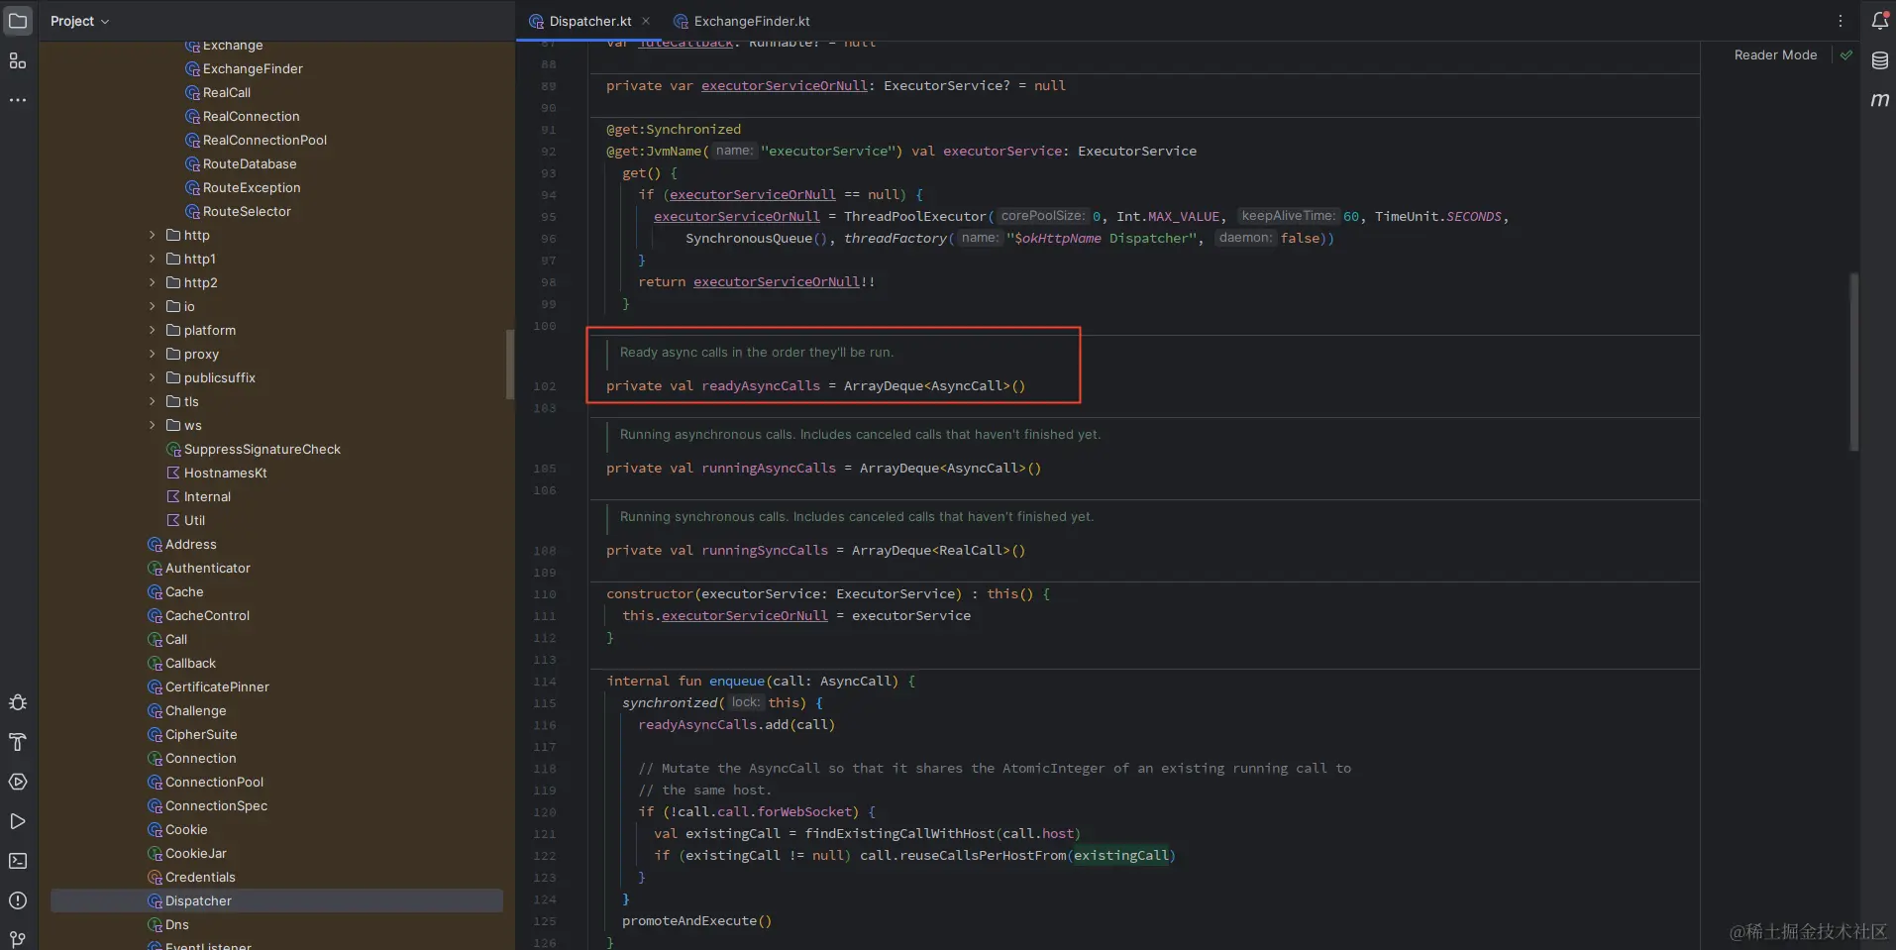Expand the io folder
The width and height of the screenshot is (1896, 950).
(x=152, y=306)
